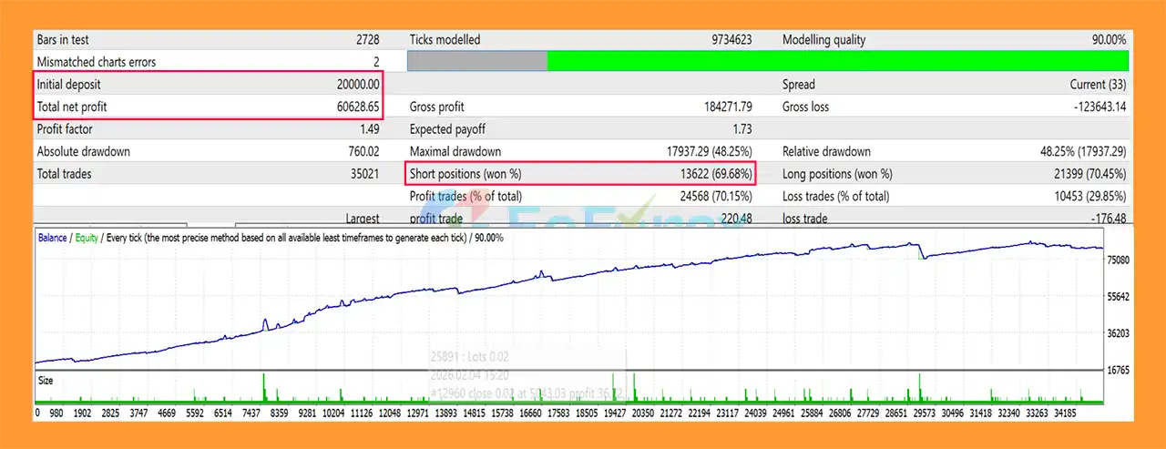
Task: Click the Size label in the volume panel
Action: tap(46, 381)
